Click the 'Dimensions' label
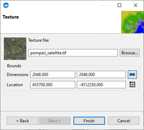Viewport: 144px width, 130px height. click(x=18, y=75)
